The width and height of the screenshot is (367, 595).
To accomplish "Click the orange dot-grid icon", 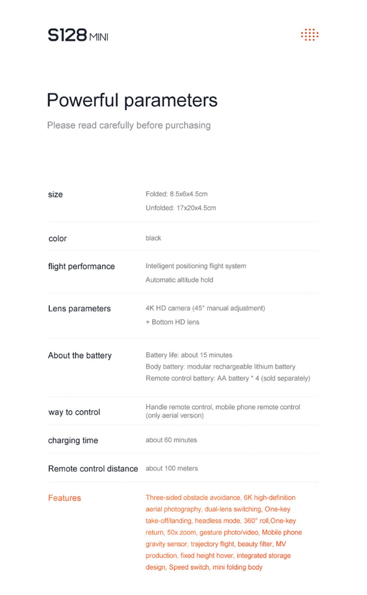I will (x=309, y=35).
